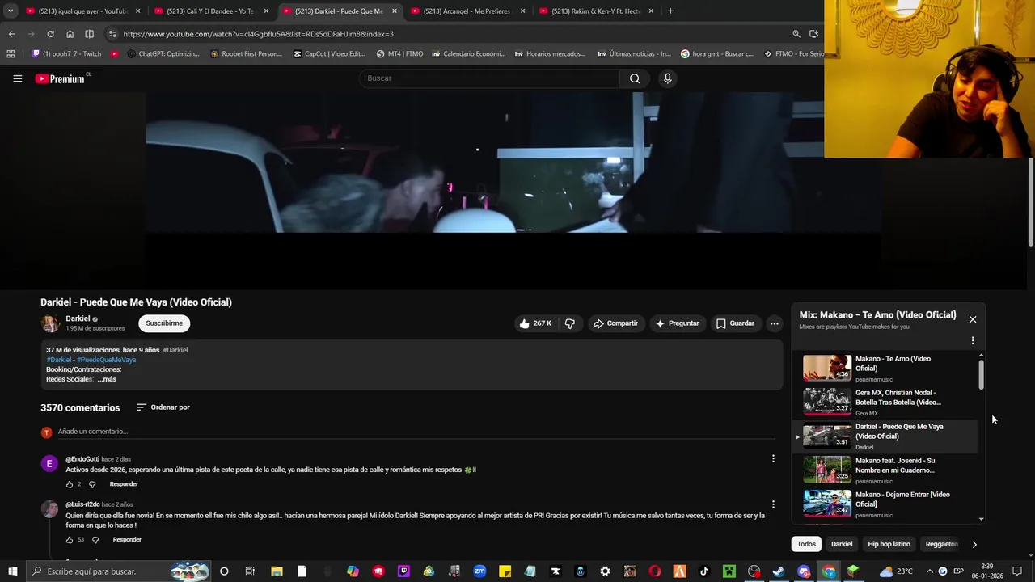Reload the current page

tap(50, 34)
